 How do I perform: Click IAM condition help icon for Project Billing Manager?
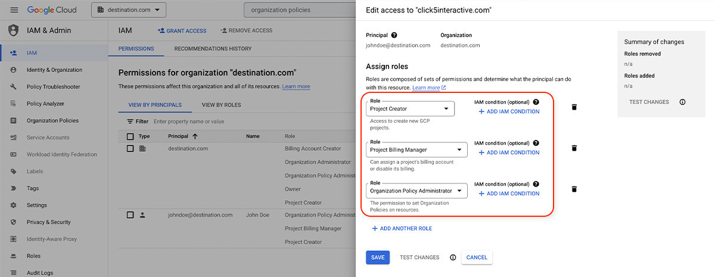point(536,143)
